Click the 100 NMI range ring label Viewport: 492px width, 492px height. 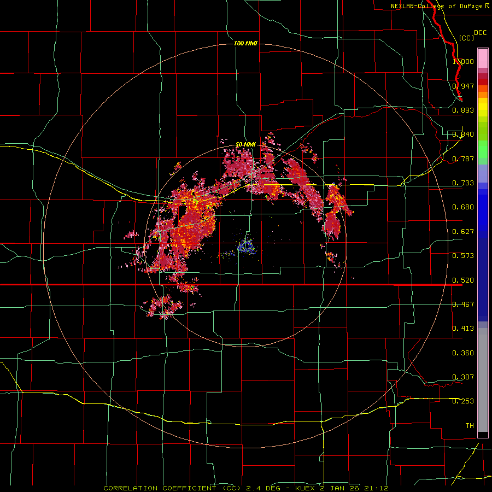(x=245, y=43)
